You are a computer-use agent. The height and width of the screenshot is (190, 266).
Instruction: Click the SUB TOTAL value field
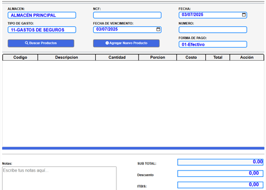click(x=221, y=162)
